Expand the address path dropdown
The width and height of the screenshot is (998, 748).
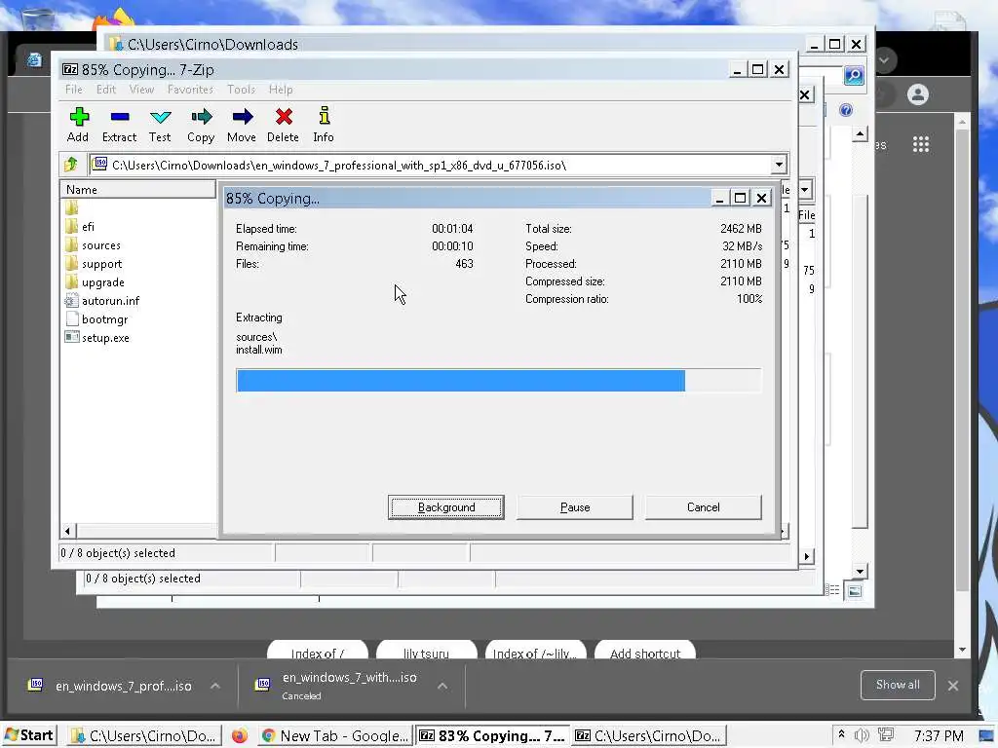click(x=779, y=165)
